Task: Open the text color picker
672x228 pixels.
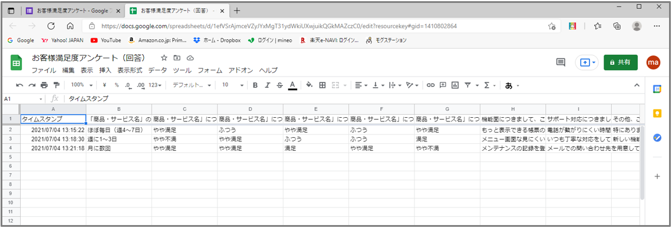Action: pos(292,85)
